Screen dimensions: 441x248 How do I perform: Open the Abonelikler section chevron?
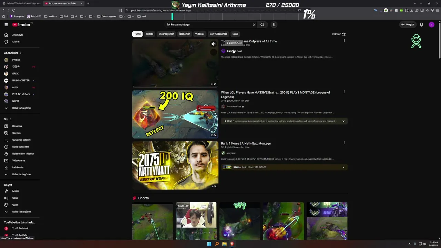21,53
